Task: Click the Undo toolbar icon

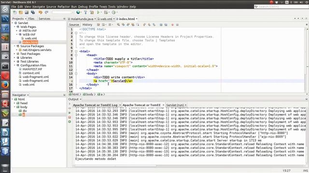Action: tap(41, 12)
